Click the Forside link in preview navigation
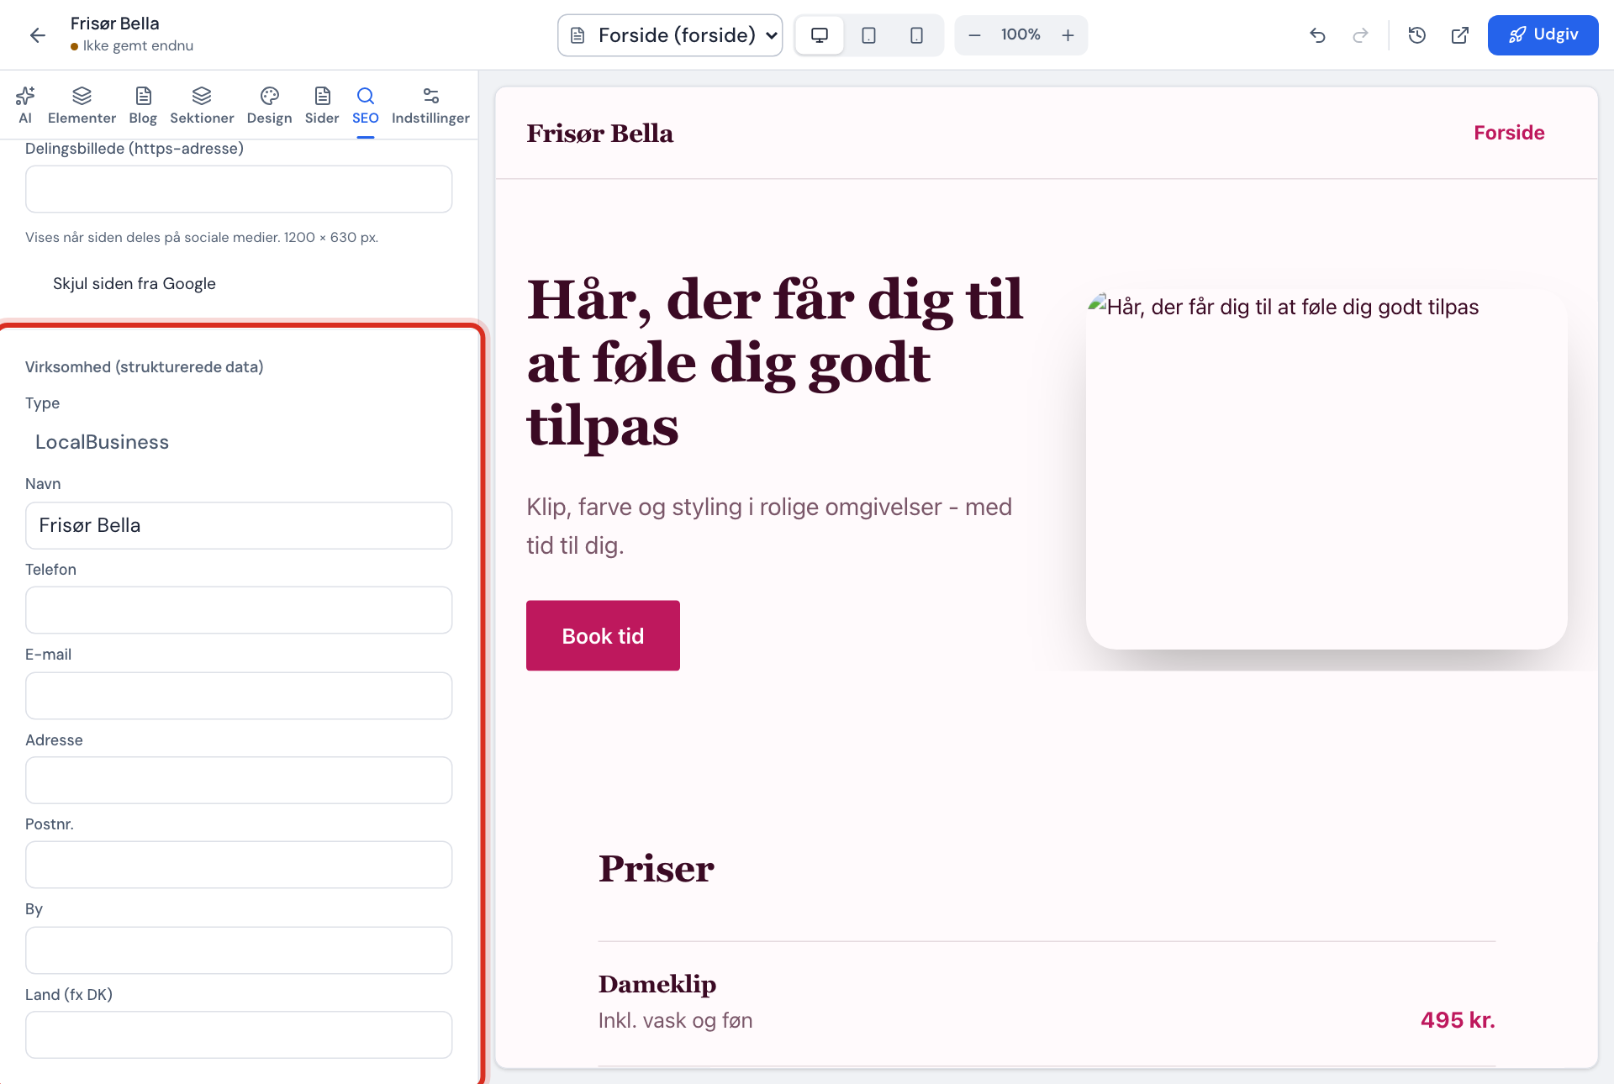Image resolution: width=1614 pixels, height=1084 pixels. pyautogui.click(x=1509, y=133)
